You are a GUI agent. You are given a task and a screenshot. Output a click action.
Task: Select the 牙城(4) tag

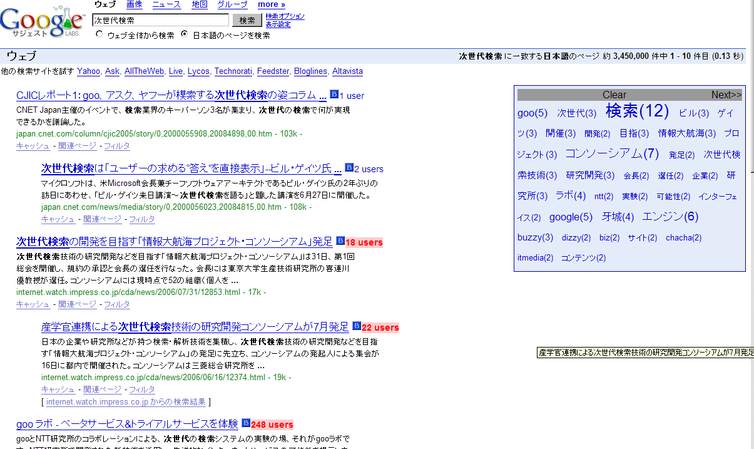point(618,217)
